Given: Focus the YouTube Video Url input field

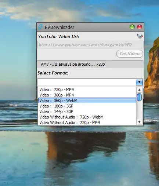Looking at the screenshot, I should click(90, 45).
